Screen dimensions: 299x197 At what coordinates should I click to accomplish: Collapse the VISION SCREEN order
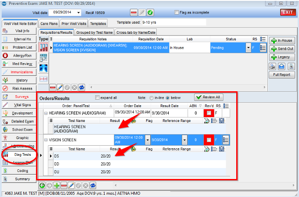46,140
